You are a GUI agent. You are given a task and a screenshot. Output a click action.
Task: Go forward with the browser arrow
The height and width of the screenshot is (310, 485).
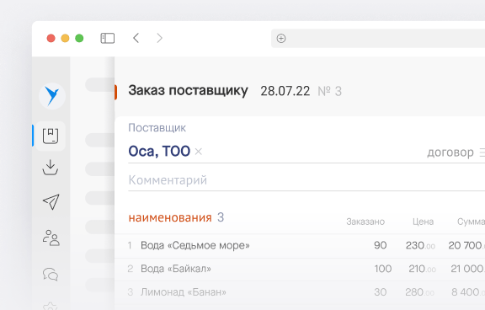(159, 38)
